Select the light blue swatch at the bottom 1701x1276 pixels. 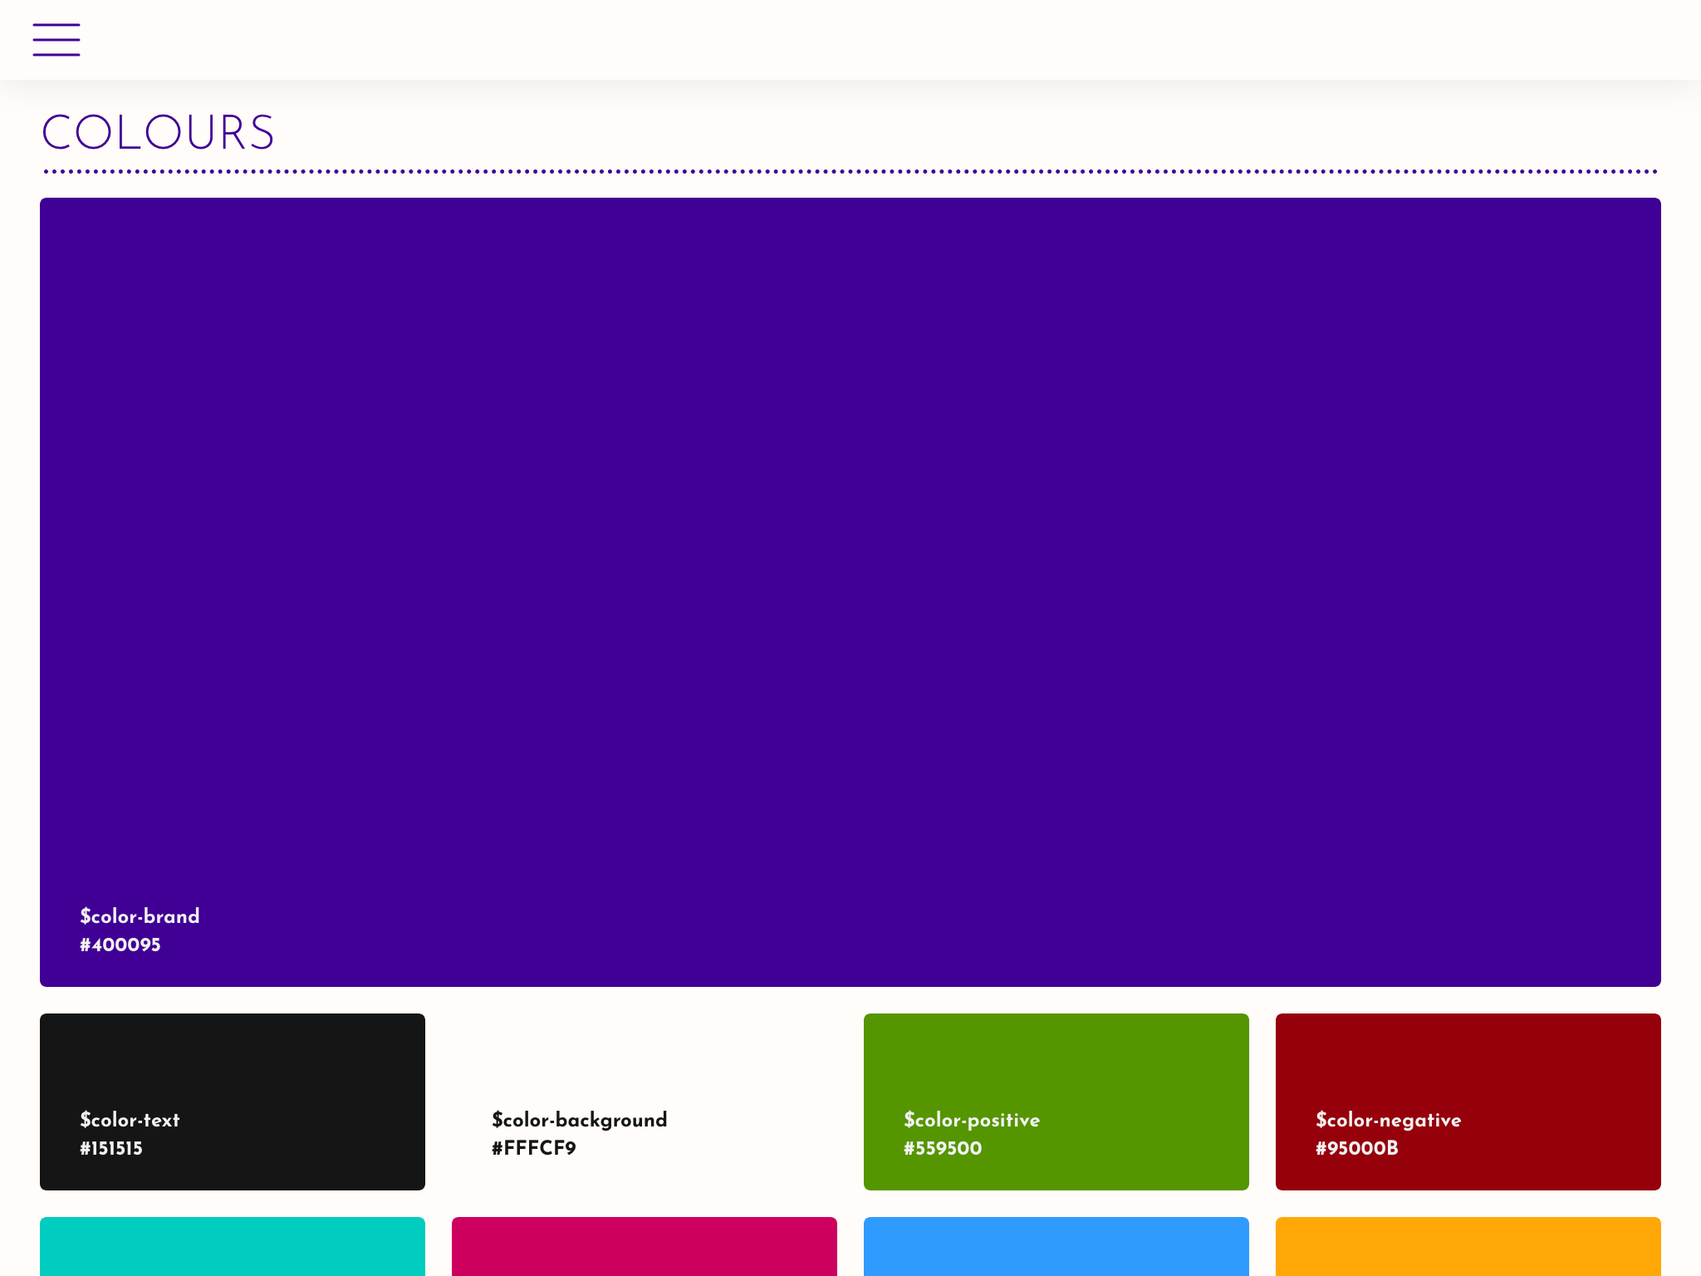pyautogui.click(x=1056, y=1246)
